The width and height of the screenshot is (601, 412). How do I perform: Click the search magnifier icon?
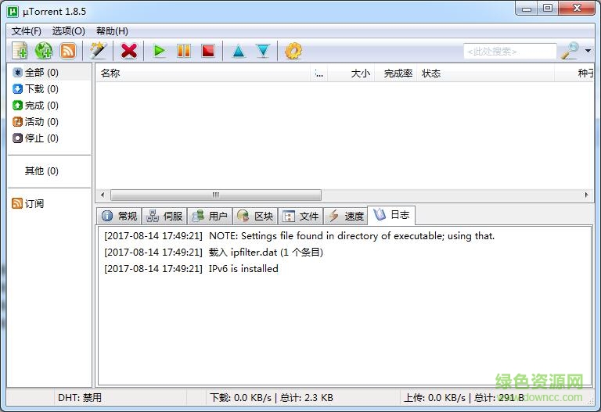point(570,51)
